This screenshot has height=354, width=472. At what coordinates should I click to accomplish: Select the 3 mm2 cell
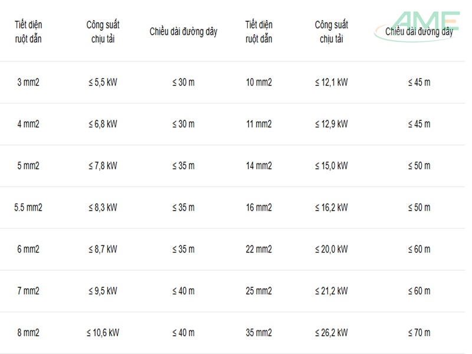pyautogui.click(x=28, y=82)
